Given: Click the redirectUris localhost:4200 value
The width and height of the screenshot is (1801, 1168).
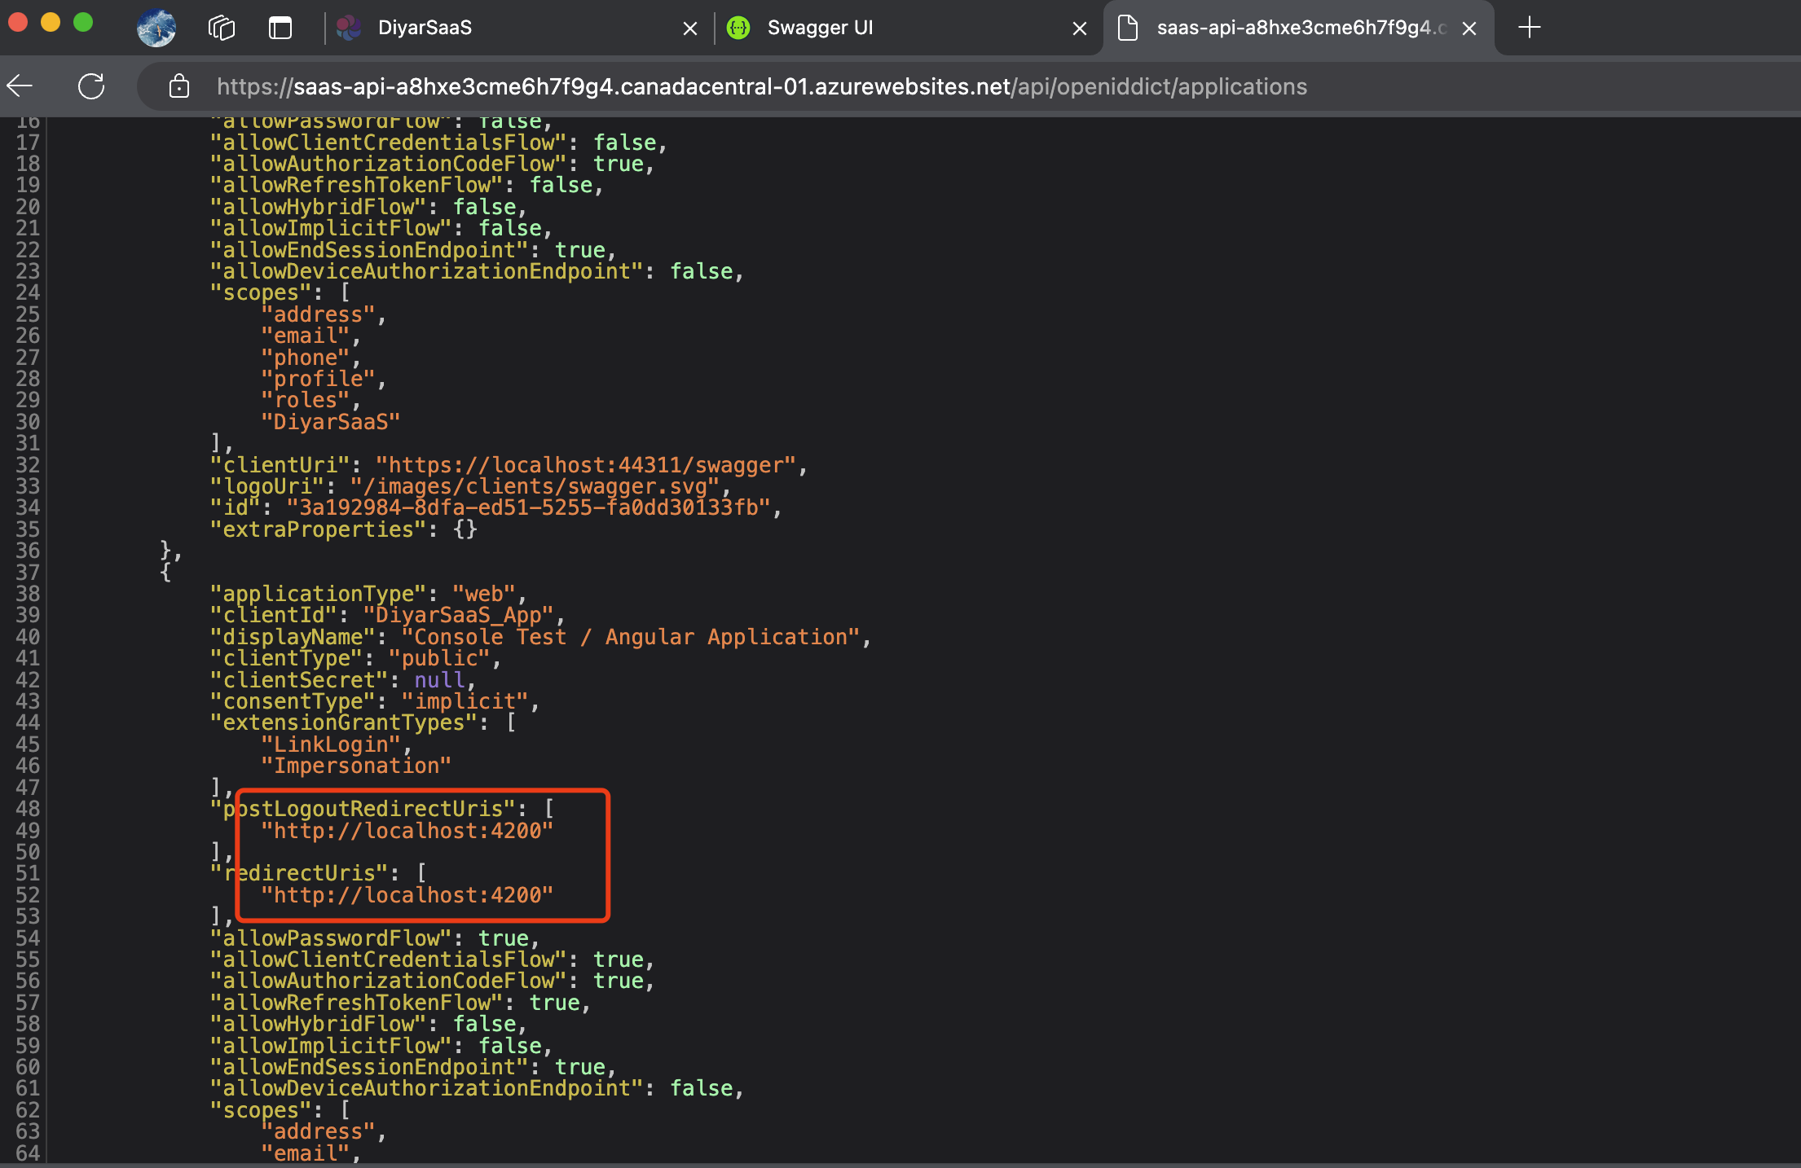Looking at the screenshot, I should 407,895.
